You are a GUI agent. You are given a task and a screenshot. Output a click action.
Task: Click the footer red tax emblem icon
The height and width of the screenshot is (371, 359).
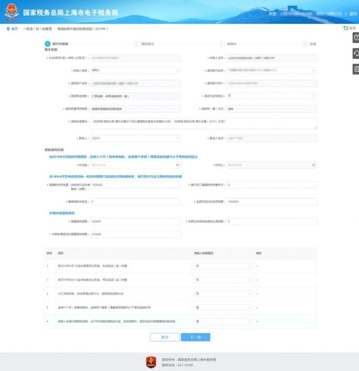[x=150, y=362]
